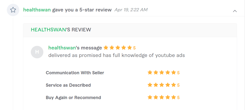Click fourth star of Buy Again or Recommend

point(168,98)
